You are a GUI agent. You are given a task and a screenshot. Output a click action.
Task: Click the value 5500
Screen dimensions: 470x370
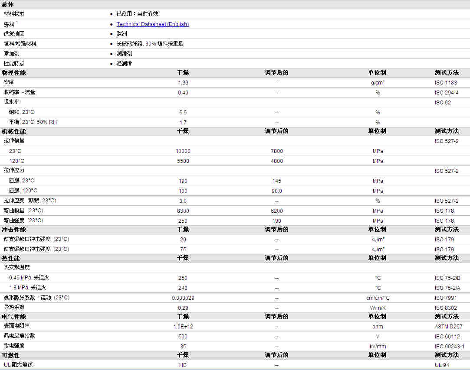(183, 161)
